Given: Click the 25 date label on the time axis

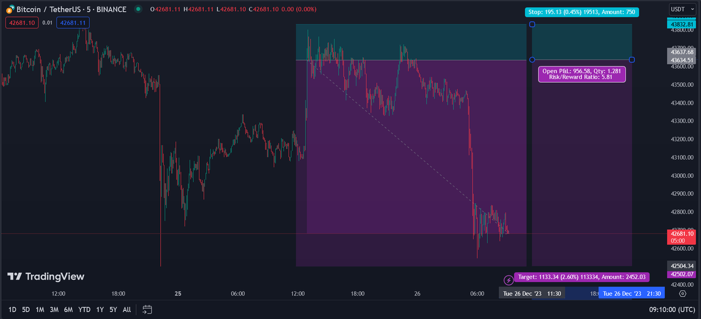Looking at the screenshot, I should tap(178, 294).
